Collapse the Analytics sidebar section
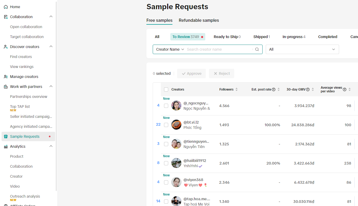358x206 pixels. [x=51, y=146]
